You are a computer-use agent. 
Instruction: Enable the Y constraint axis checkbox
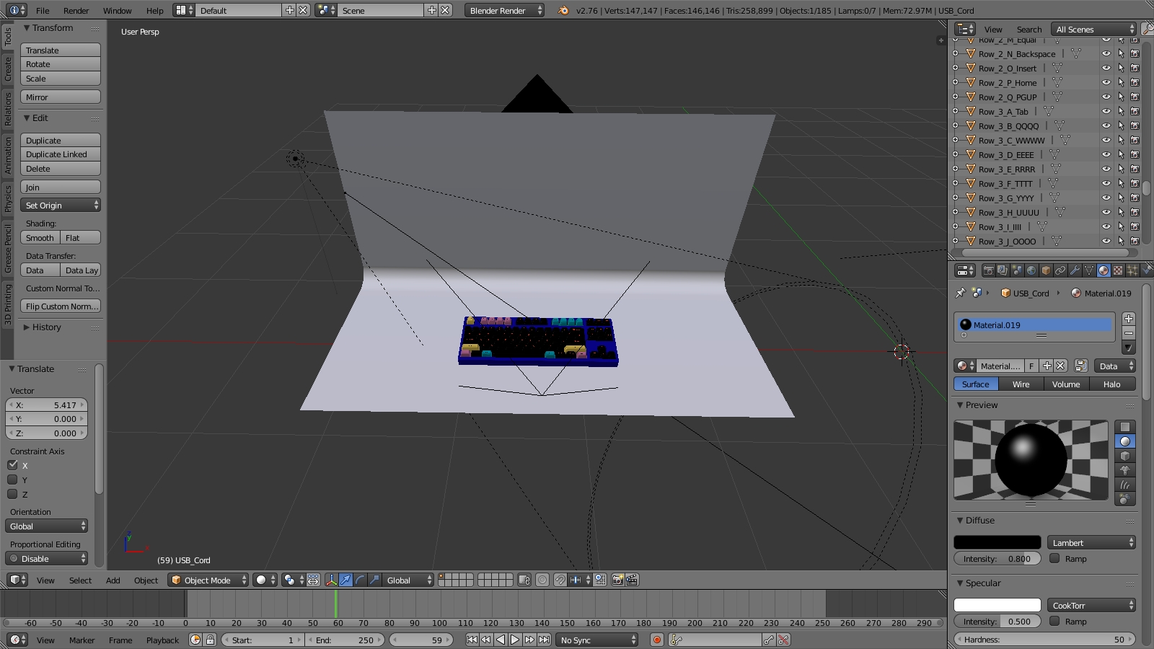12,480
